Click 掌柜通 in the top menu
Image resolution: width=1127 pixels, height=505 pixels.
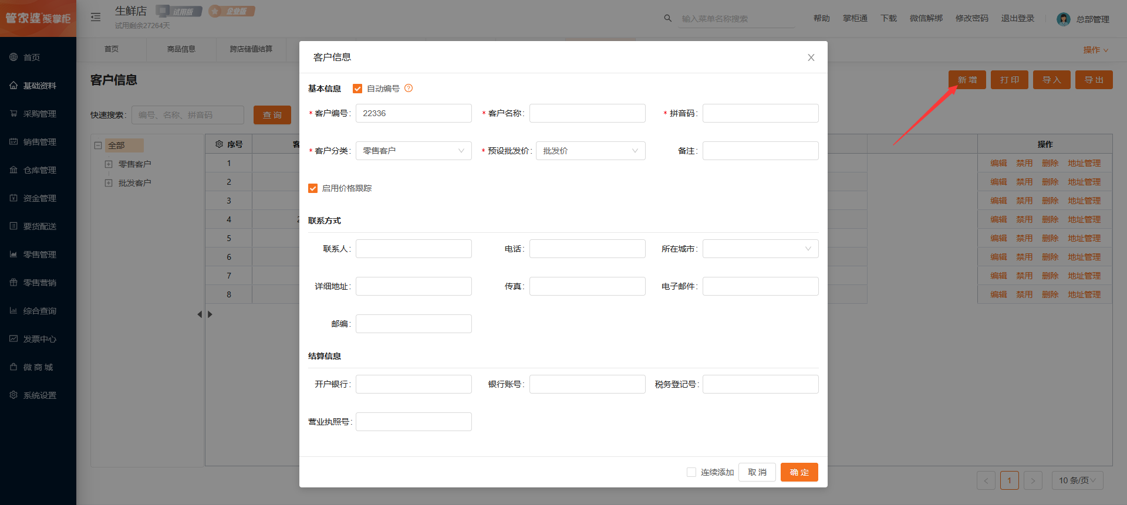click(855, 18)
